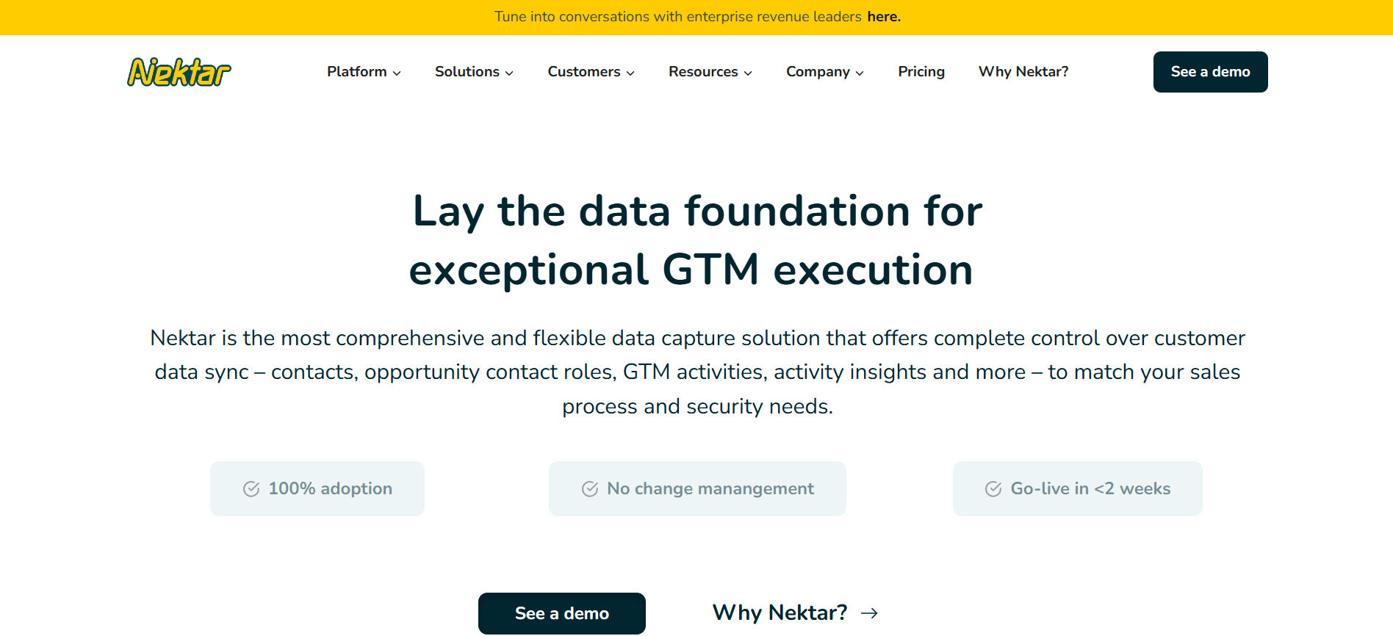Click the See a demo button below hero text
1393x636 pixels.
coord(561,613)
